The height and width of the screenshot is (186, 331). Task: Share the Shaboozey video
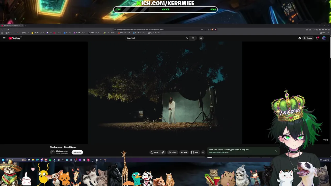point(172,152)
